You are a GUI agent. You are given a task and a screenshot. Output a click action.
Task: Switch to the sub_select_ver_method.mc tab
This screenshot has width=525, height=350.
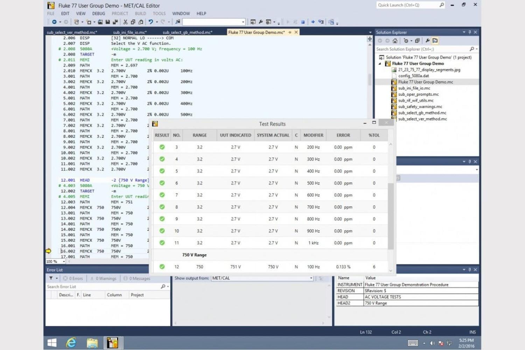pyautogui.click(x=72, y=32)
